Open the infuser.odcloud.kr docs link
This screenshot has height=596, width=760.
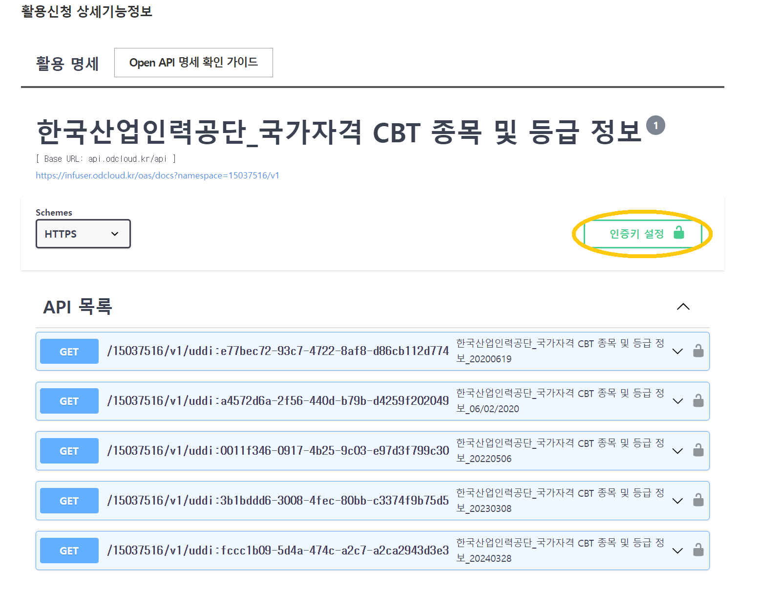point(157,176)
